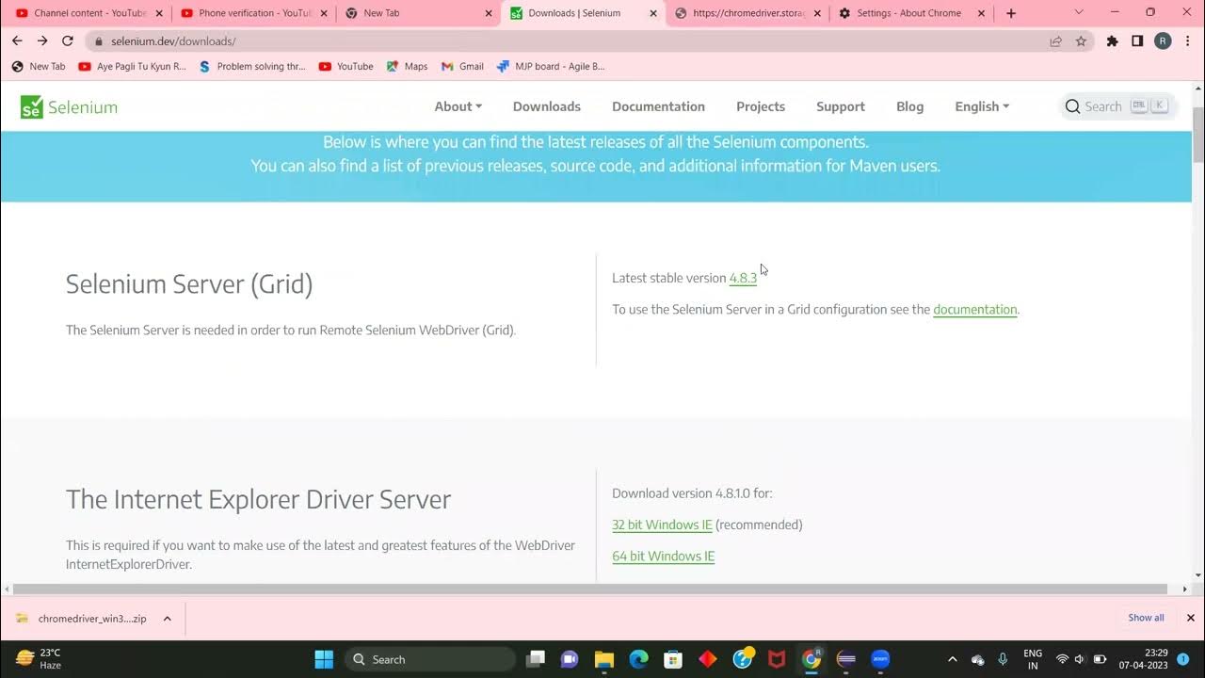Open Microsoft Store from the taskbar

click(x=672, y=659)
